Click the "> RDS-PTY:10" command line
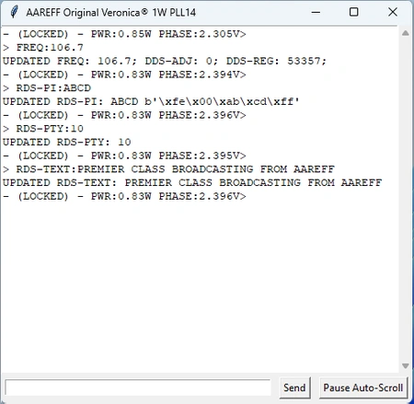Viewport: 414px width, 404px height. click(x=43, y=129)
